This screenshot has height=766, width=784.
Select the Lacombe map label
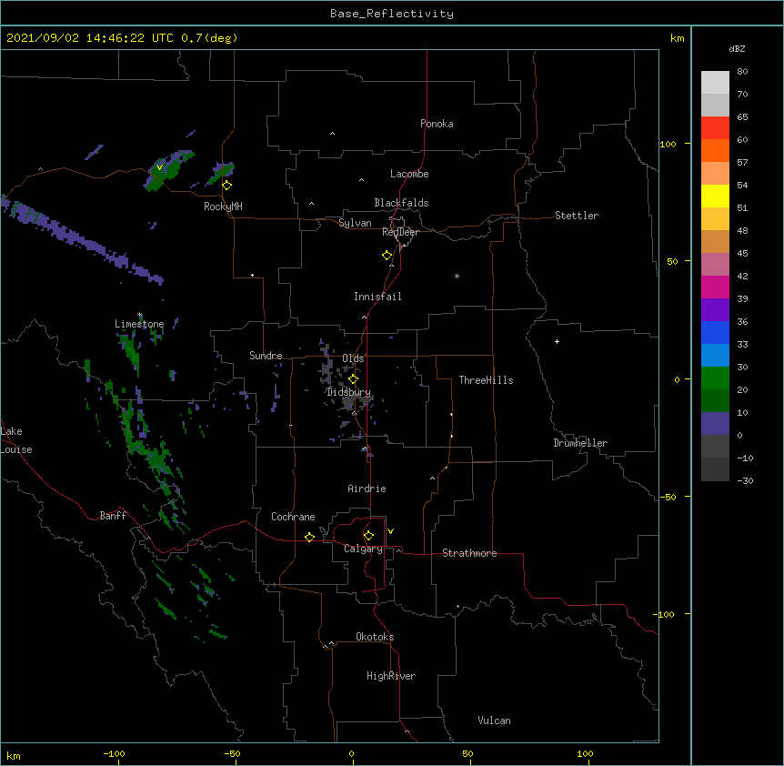(409, 174)
